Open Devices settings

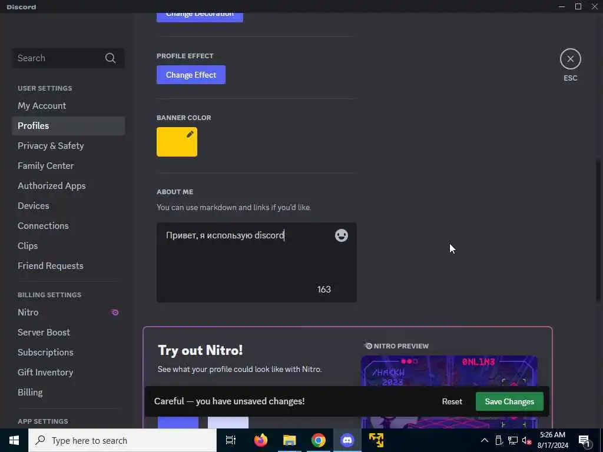(68, 205)
